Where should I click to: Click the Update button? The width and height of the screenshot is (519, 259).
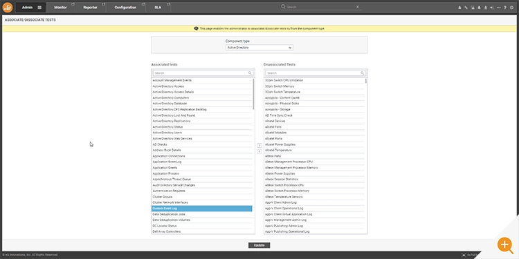(259, 245)
